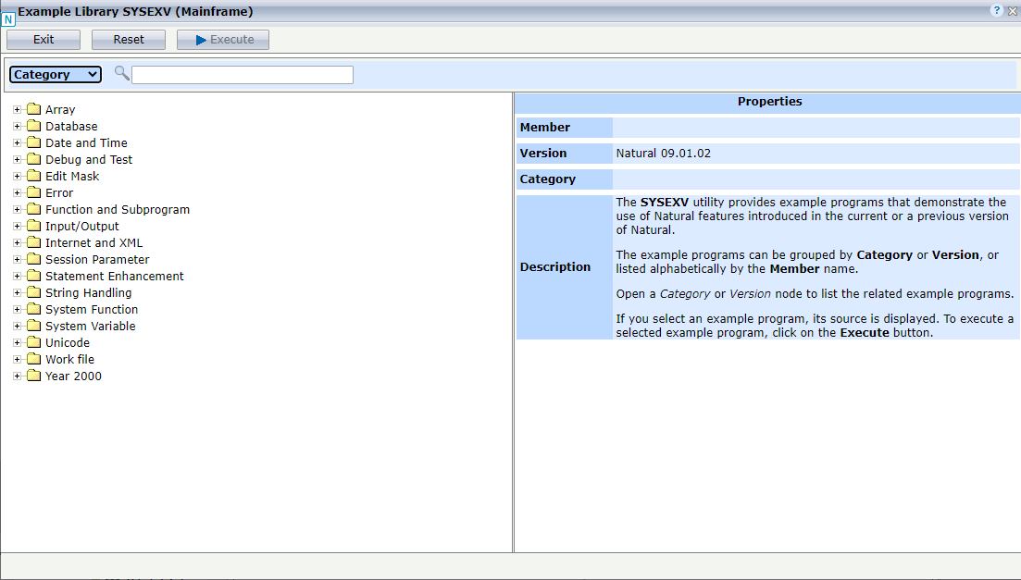
Task: Open the help question mark icon
Action: 997,10
